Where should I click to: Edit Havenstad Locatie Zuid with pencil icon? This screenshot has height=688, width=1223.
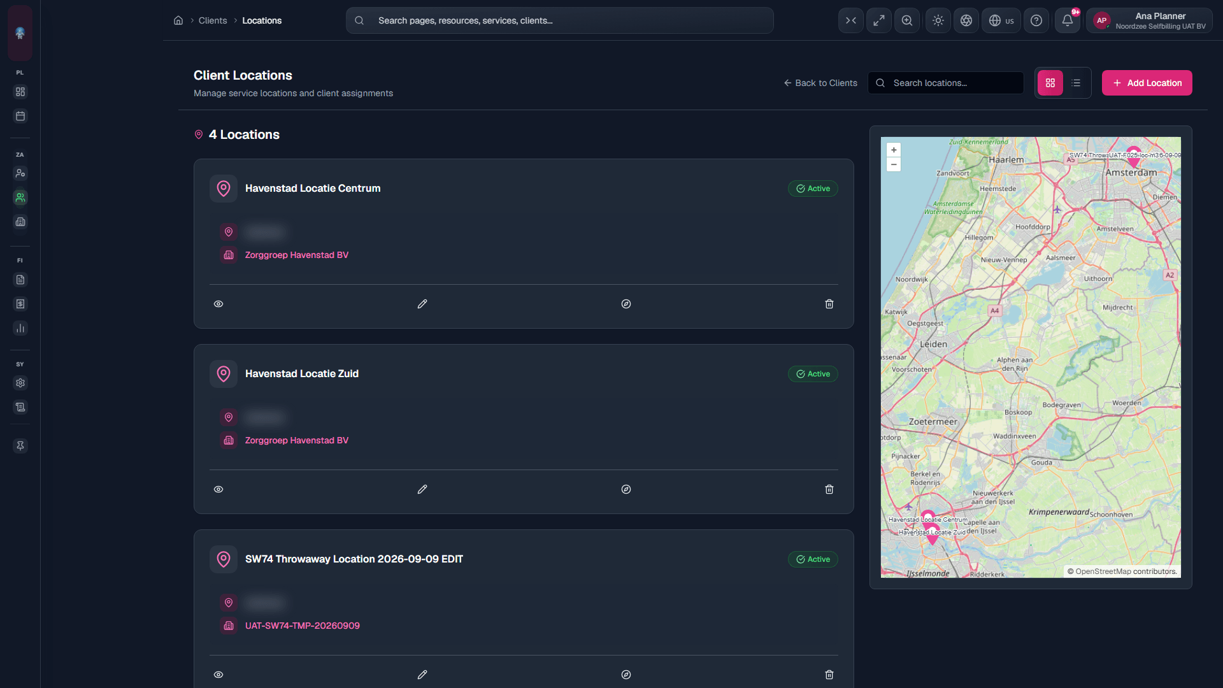[422, 489]
